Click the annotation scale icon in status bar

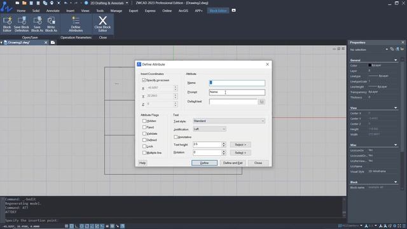coord(366,226)
